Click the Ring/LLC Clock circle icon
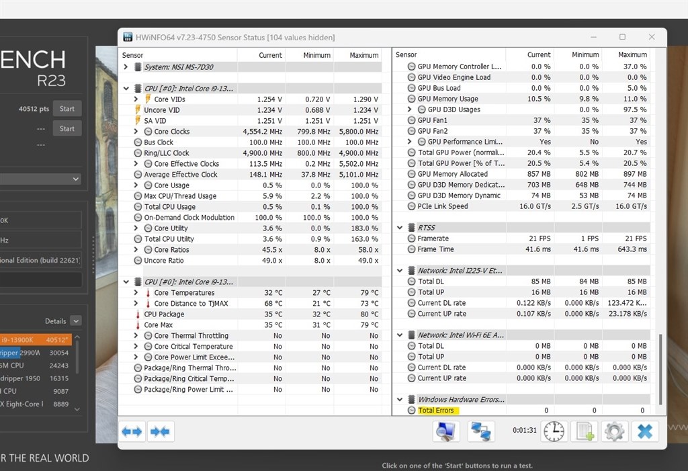The height and width of the screenshot is (471, 688). 138,153
